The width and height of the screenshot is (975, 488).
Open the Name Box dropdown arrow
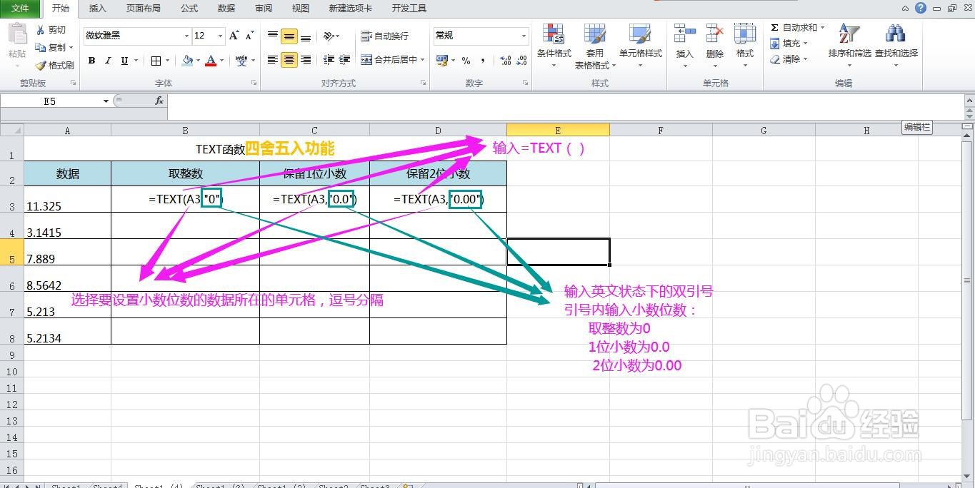tap(106, 101)
